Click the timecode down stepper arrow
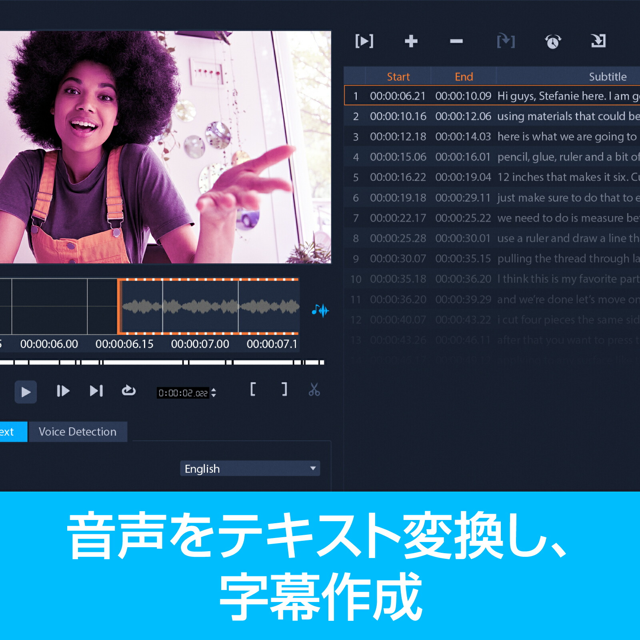The width and height of the screenshot is (640, 640). pyautogui.click(x=214, y=396)
